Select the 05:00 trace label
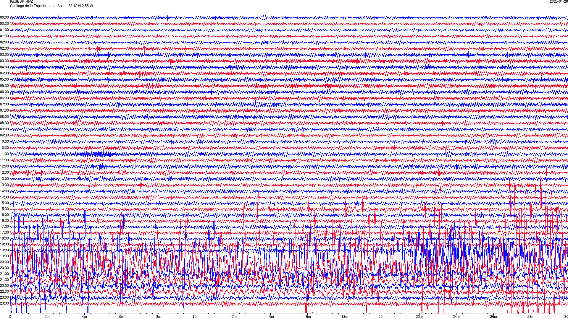 [x=4, y=79]
